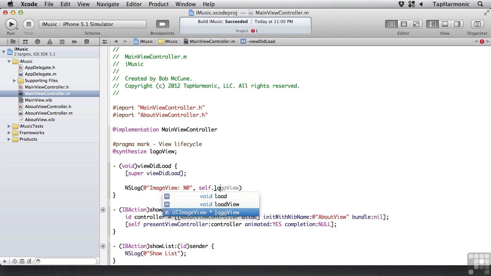Hide the Navigator pane
This screenshot has width=491, height=276.
pos(433,24)
